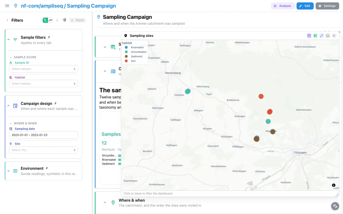Toggle pin on Environment card
The height and width of the screenshot is (214, 343).
pos(47,168)
